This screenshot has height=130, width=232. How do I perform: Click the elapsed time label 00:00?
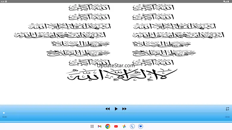click(x=4, y=117)
